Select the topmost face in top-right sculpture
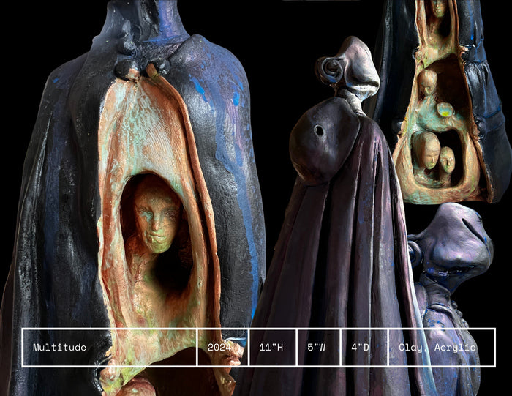512x396 pixels. tap(438, 8)
